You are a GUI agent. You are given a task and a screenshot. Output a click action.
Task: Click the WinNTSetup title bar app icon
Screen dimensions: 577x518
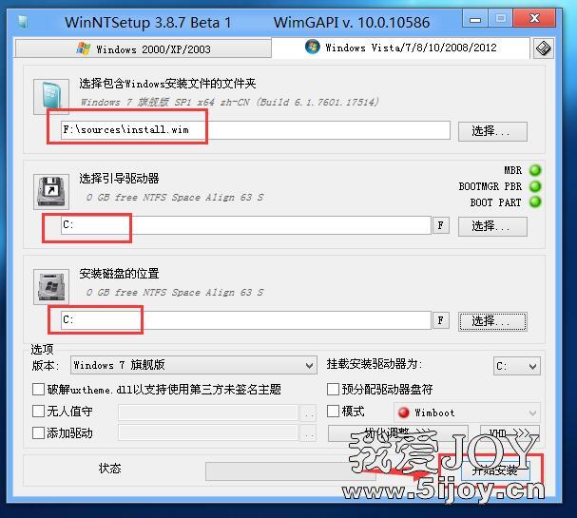23,22
